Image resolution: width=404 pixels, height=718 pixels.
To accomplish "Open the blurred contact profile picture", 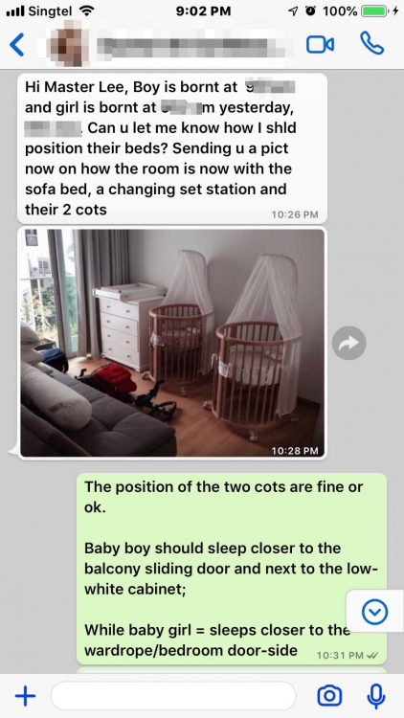I will point(70,44).
